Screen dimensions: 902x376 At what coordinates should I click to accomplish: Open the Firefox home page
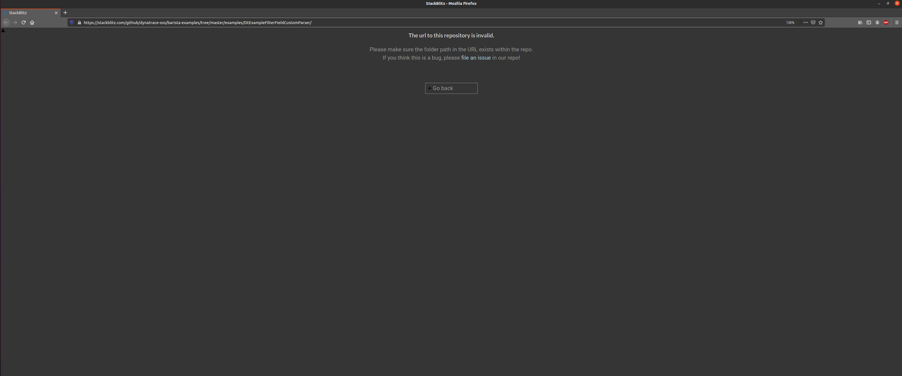pyautogui.click(x=32, y=22)
